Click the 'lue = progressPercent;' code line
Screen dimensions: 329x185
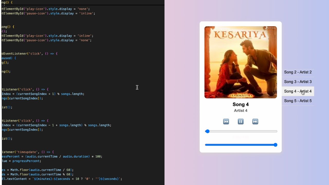21,161
